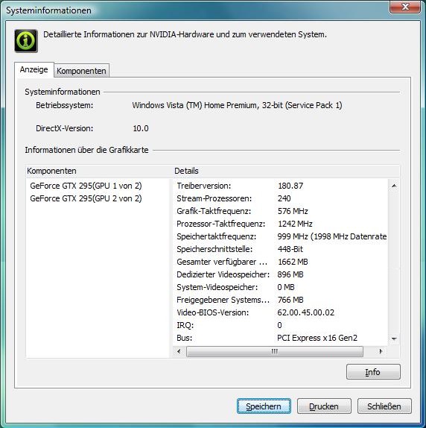
Task: Click the IRQ value 0
Action: 279,325
